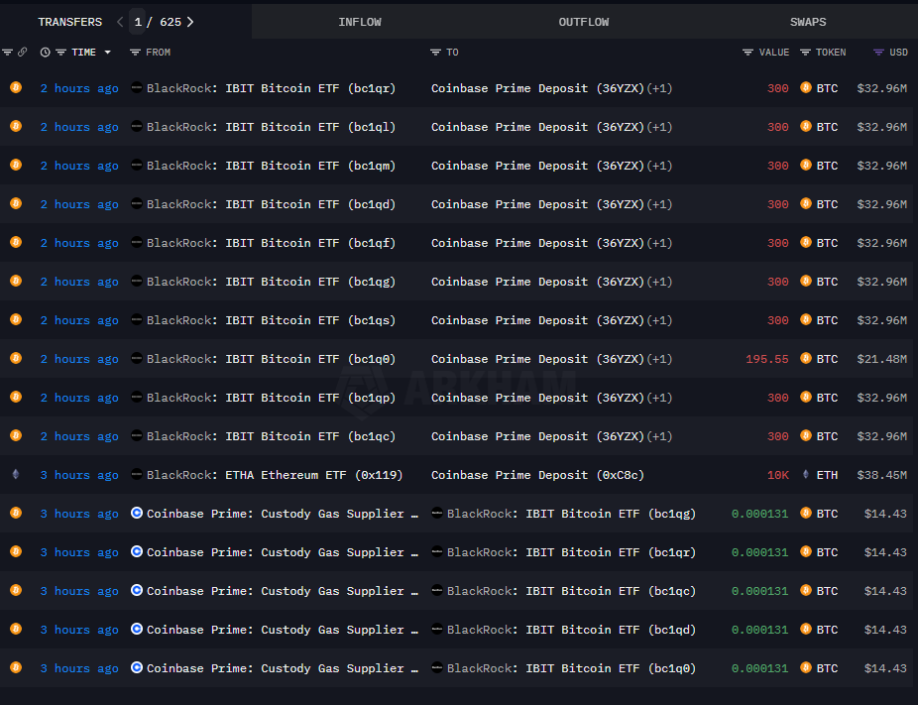Image resolution: width=918 pixels, height=705 pixels.
Task: Click the ETH token icon in the 10K row
Action: pos(806,474)
